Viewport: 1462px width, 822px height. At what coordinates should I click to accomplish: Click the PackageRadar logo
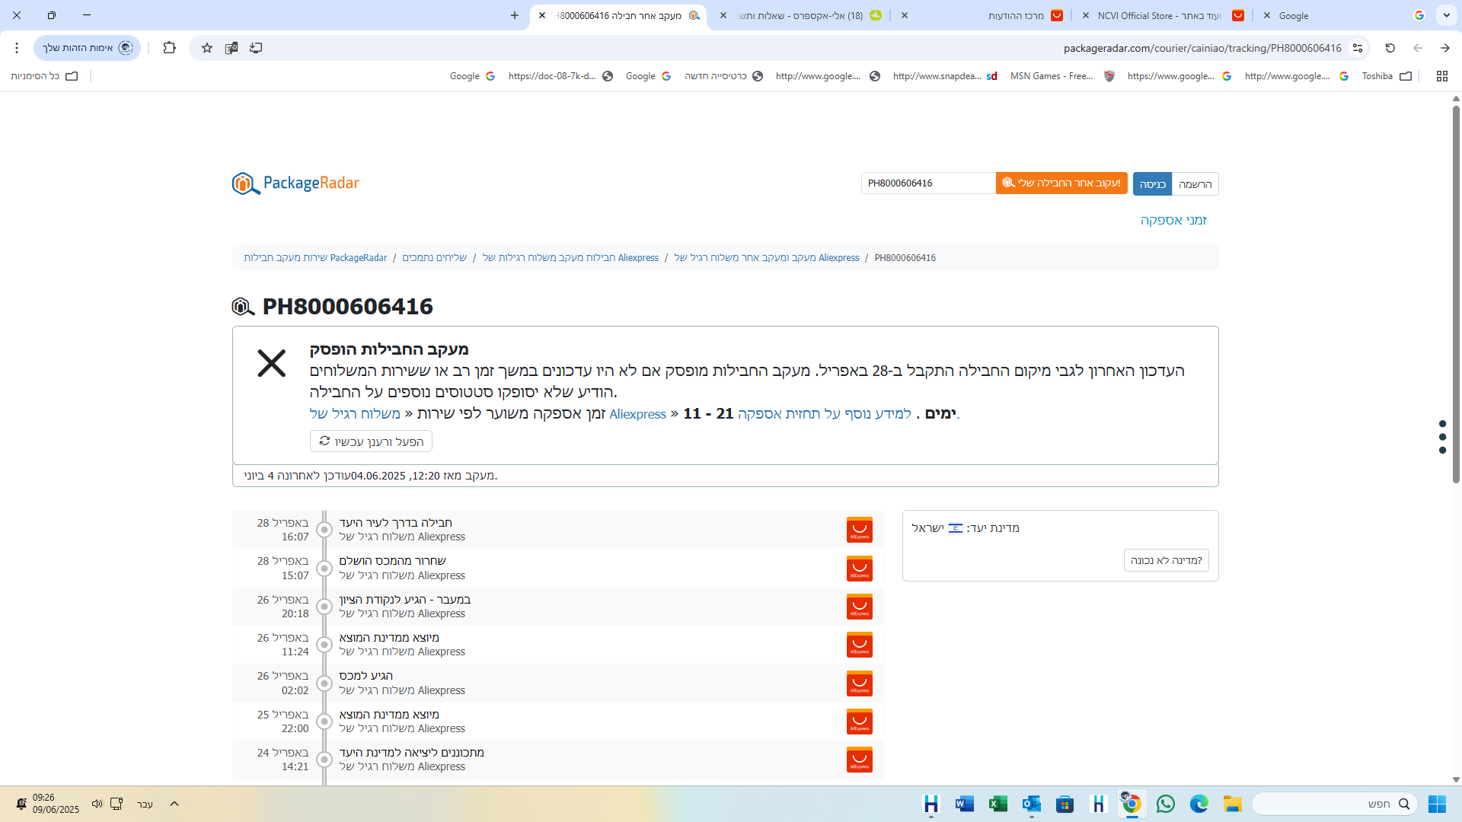(x=295, y=183)
